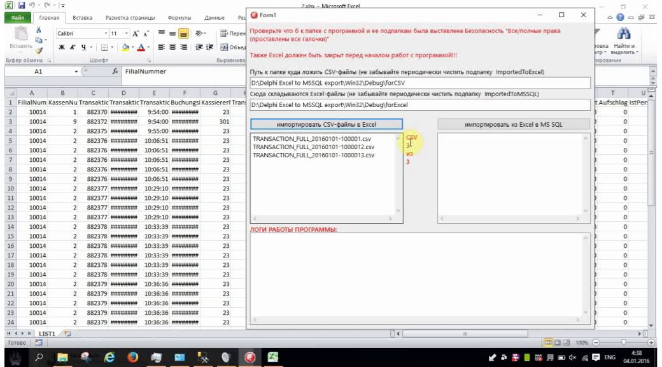
Task: Activate the Format Painter brush
Action: click(38, 50)
